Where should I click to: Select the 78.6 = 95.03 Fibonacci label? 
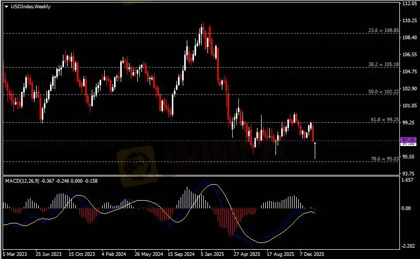[385, 159]
